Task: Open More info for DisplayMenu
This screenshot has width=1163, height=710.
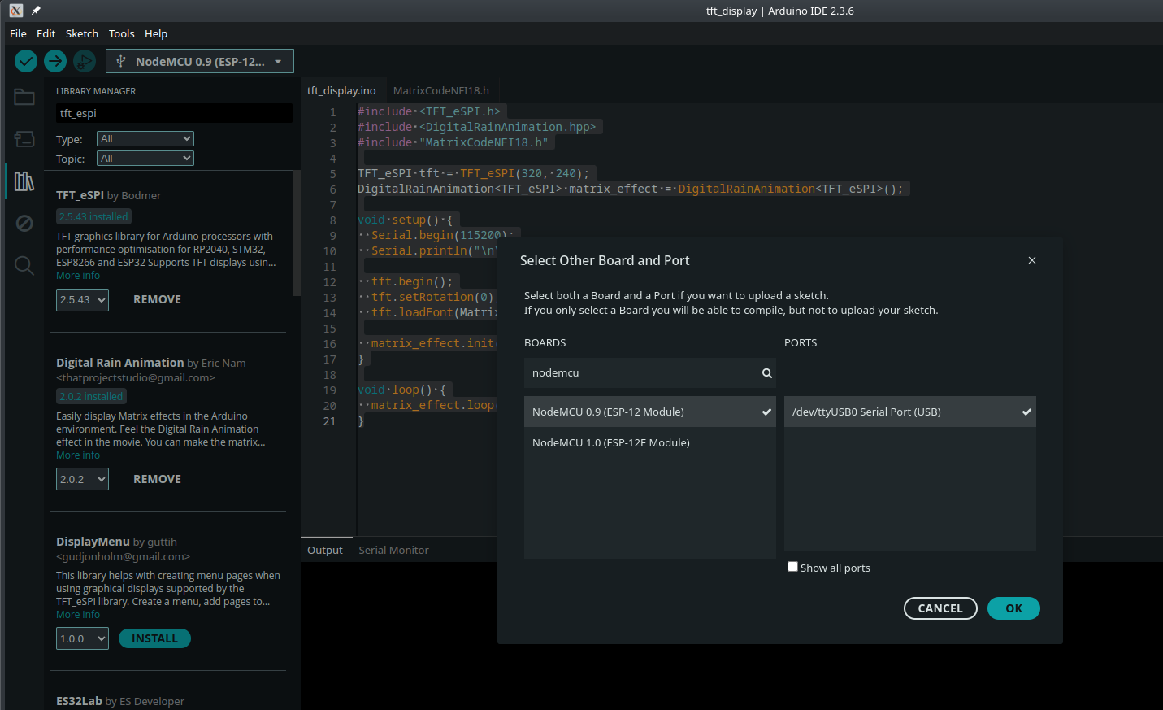Action: tap(78, 615)
